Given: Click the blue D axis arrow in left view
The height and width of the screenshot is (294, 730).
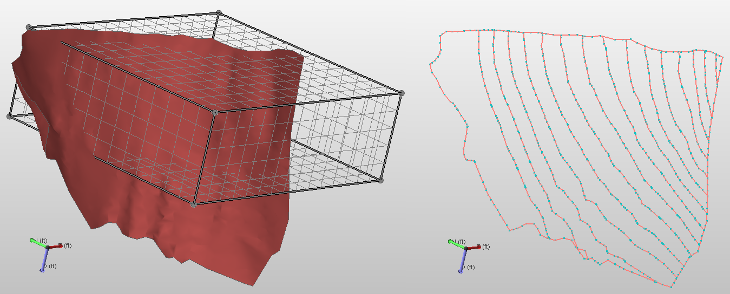Looking at the screenshot, I should [x=44, y=261].
